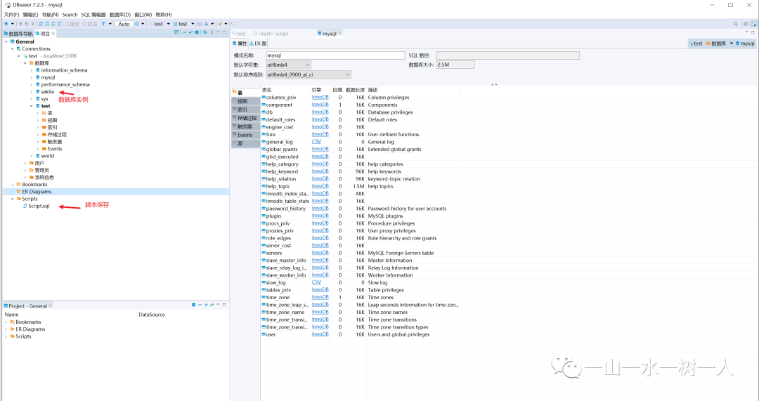Switch to the 数据库导航 panel tab

(18, 34)
